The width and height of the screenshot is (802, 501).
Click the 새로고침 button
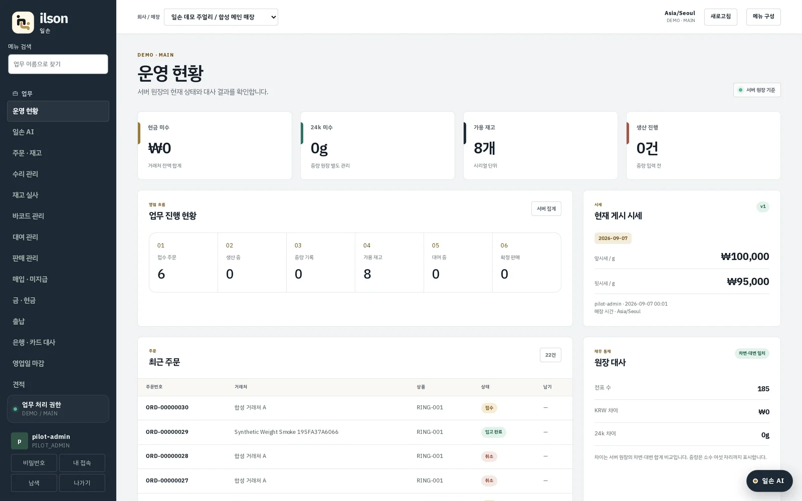[720, 17]
